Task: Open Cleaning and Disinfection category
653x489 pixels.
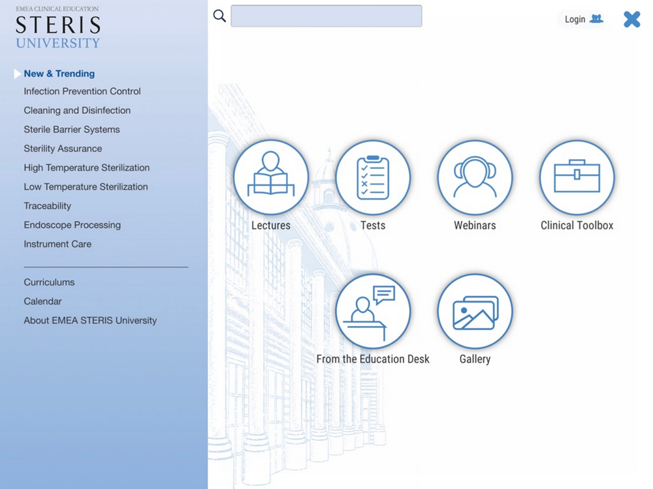Action: pos(77,110)
